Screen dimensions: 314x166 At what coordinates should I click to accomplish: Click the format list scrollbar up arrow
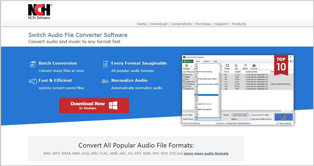(x=220, y=65)
